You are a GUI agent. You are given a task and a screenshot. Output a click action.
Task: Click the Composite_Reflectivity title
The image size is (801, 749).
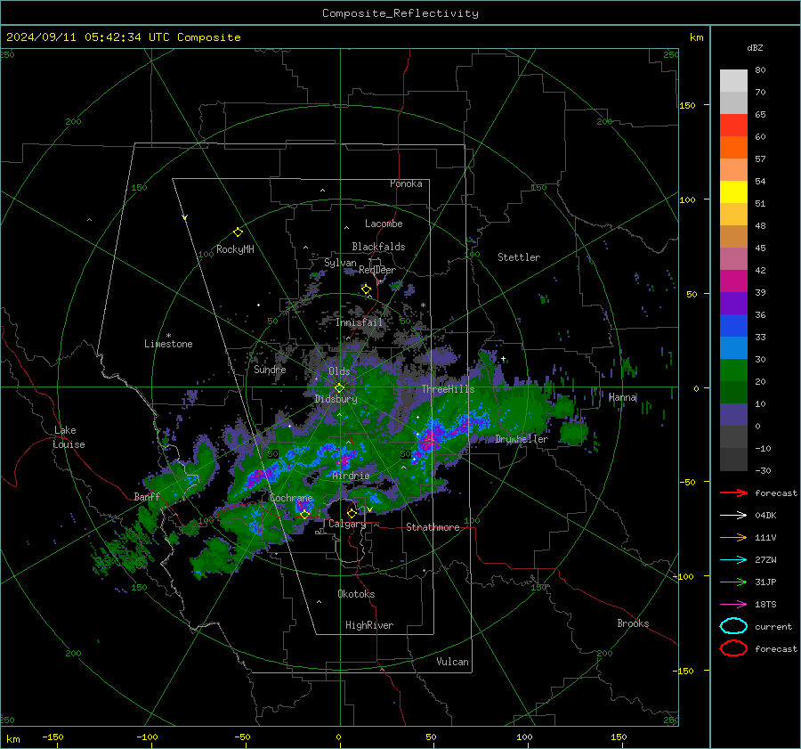[400, 13]
